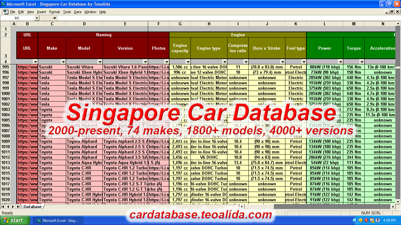Select column L header

point(325,24)
